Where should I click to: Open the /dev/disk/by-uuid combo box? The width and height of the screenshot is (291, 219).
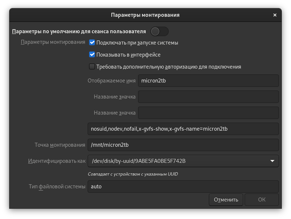click(x=179, y=161)
